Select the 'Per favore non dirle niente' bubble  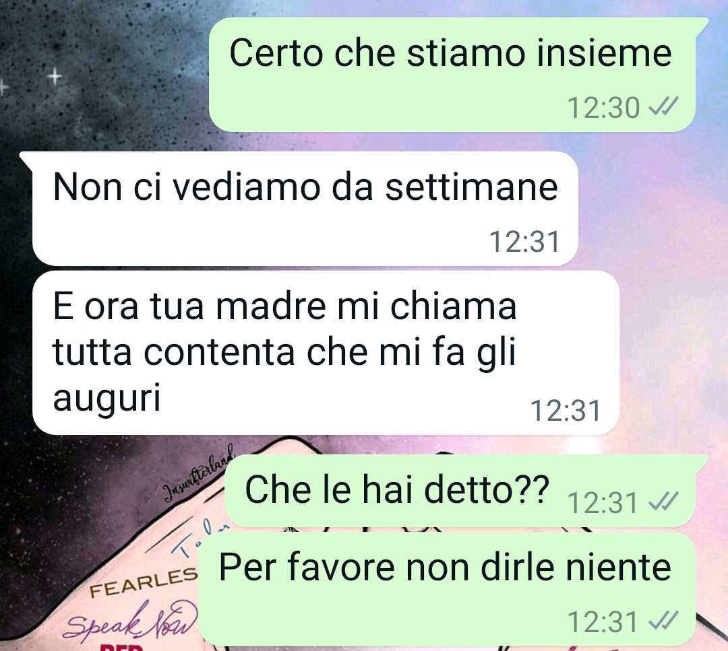coord(447,589)
